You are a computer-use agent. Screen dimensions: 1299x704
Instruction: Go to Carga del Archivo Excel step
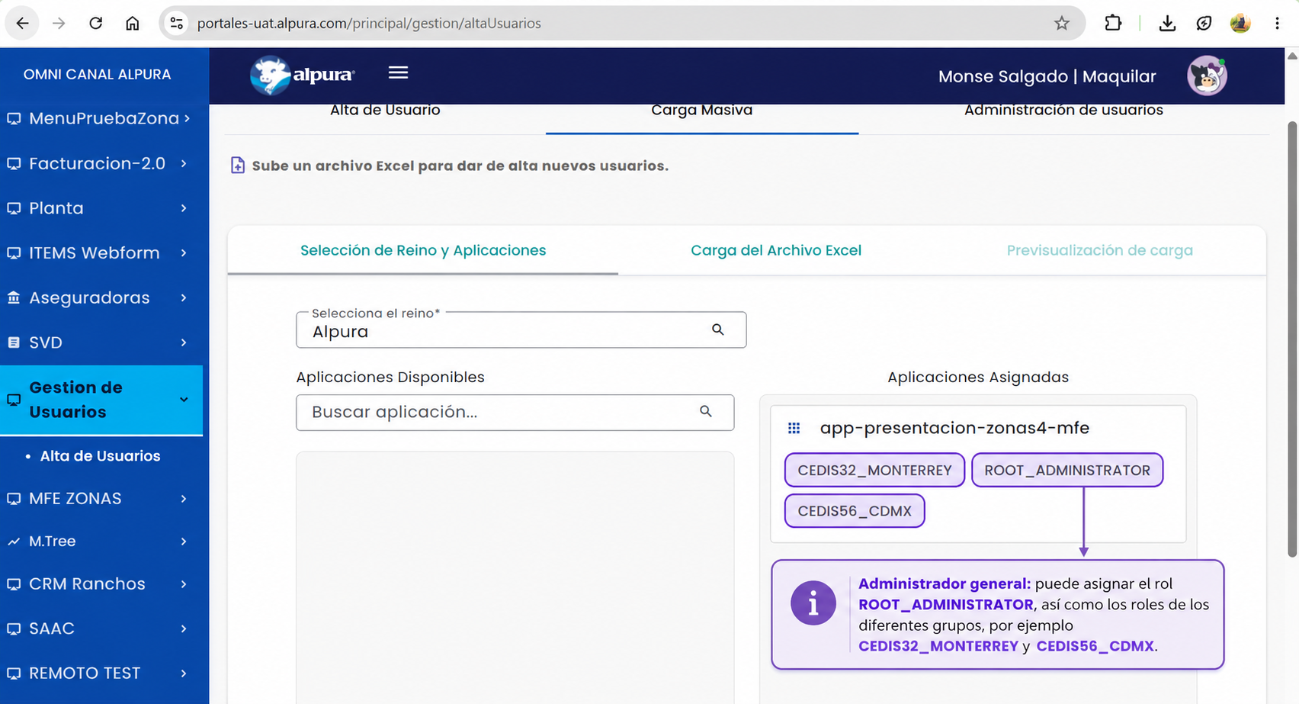pyautogui.click(x=776, y=250)
